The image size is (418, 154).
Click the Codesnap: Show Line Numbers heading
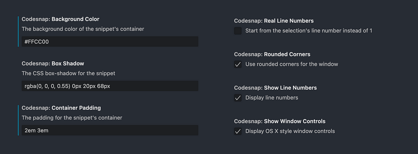point(276,88)
